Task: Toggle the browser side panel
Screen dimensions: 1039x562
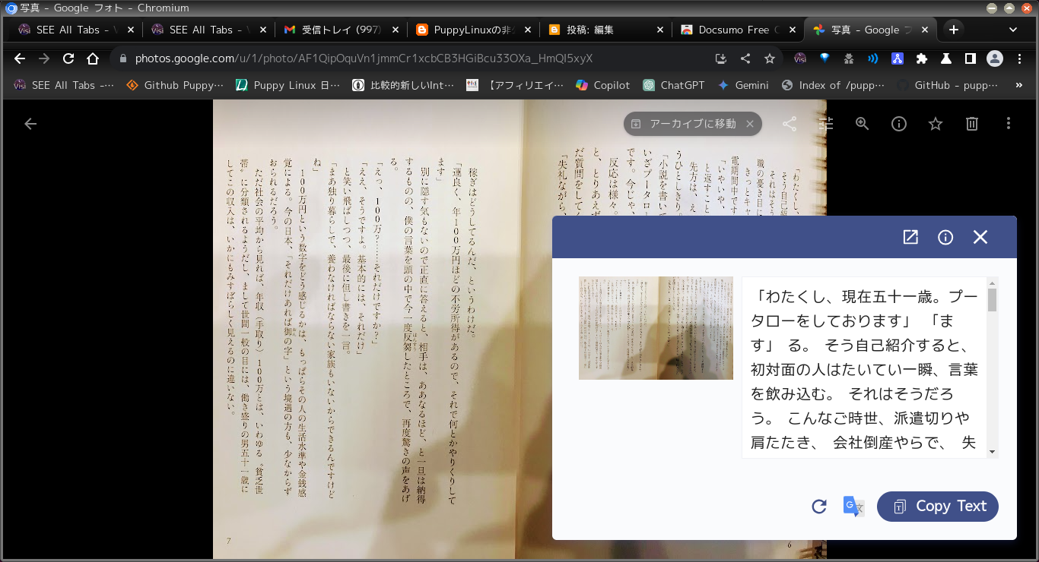Action: (x=971, y=58)
